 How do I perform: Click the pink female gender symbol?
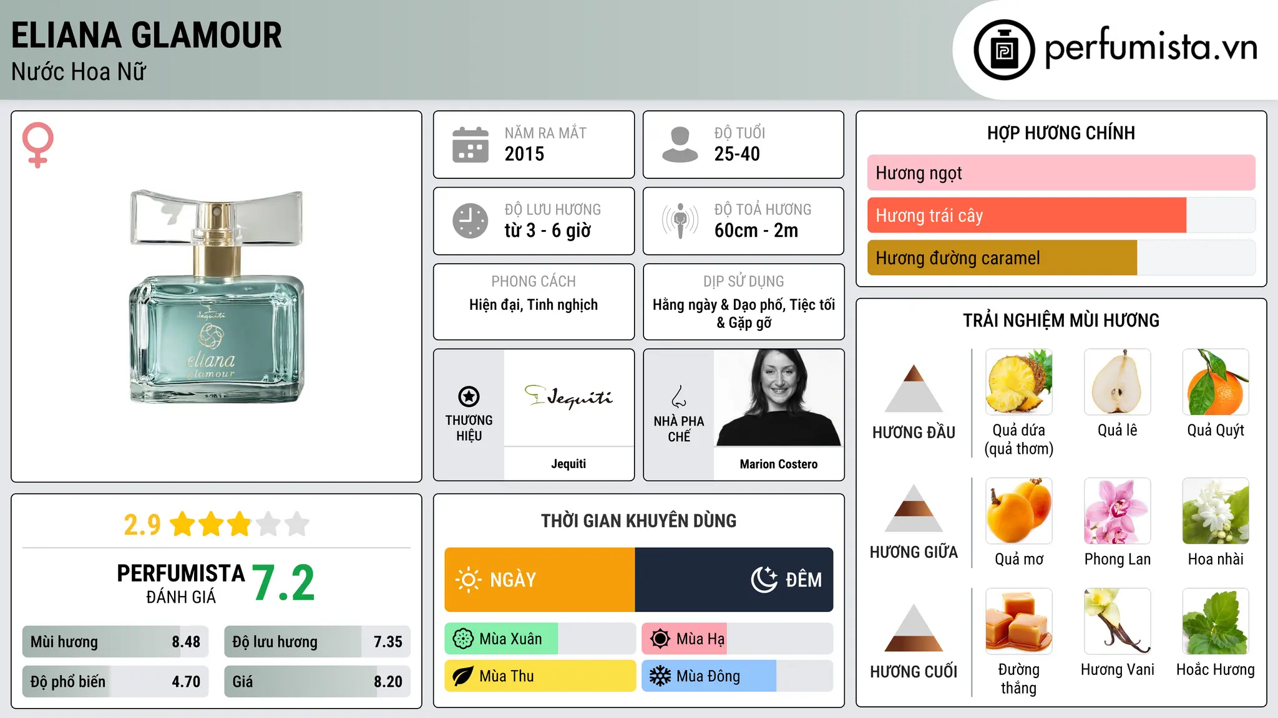38,145
